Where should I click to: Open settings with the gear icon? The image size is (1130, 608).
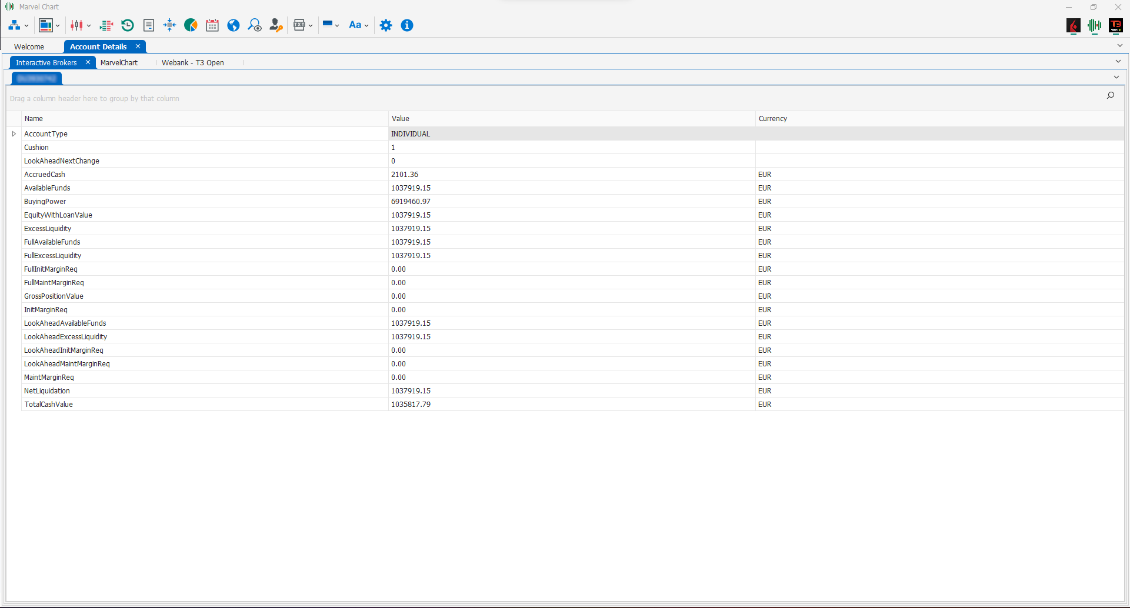tap(386, 25)
